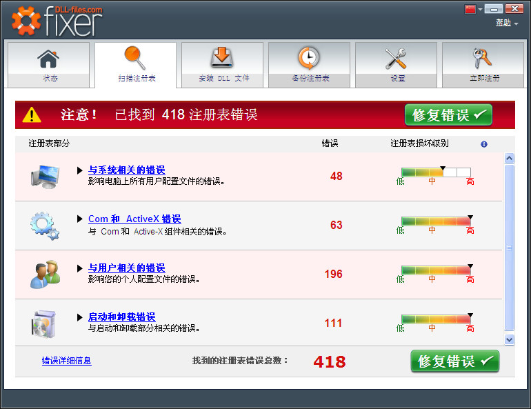
Task: Click description 与 Com 和 Active-X 组件相关的错误
Action: pos(157,232)
